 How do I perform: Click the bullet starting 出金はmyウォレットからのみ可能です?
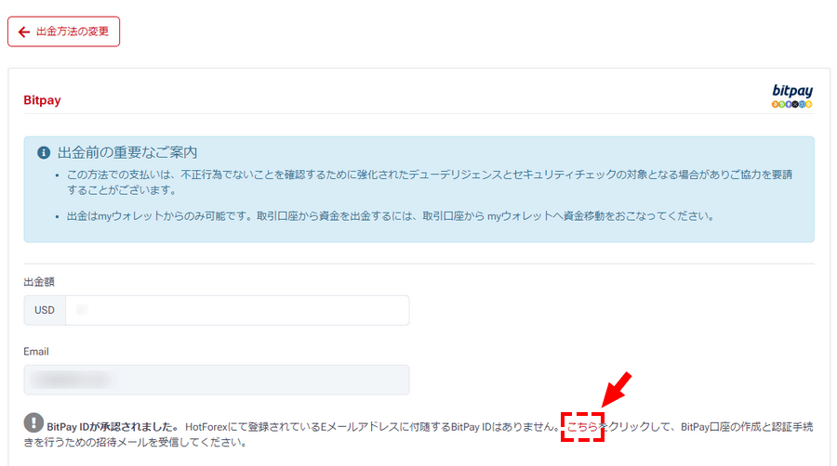(391, 215)
